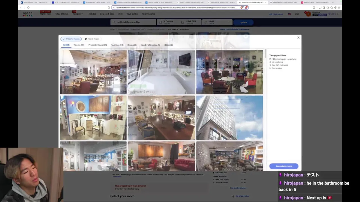
Task: Open the All (94) photos tab
Action: click(66, 45)
